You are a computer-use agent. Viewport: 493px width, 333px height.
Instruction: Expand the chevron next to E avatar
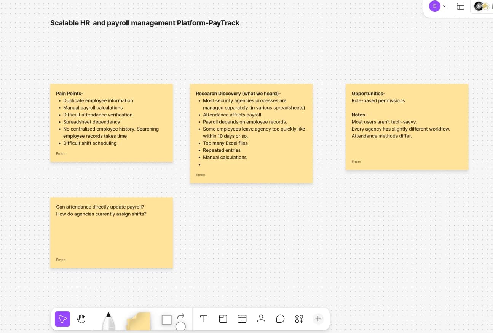444,6
